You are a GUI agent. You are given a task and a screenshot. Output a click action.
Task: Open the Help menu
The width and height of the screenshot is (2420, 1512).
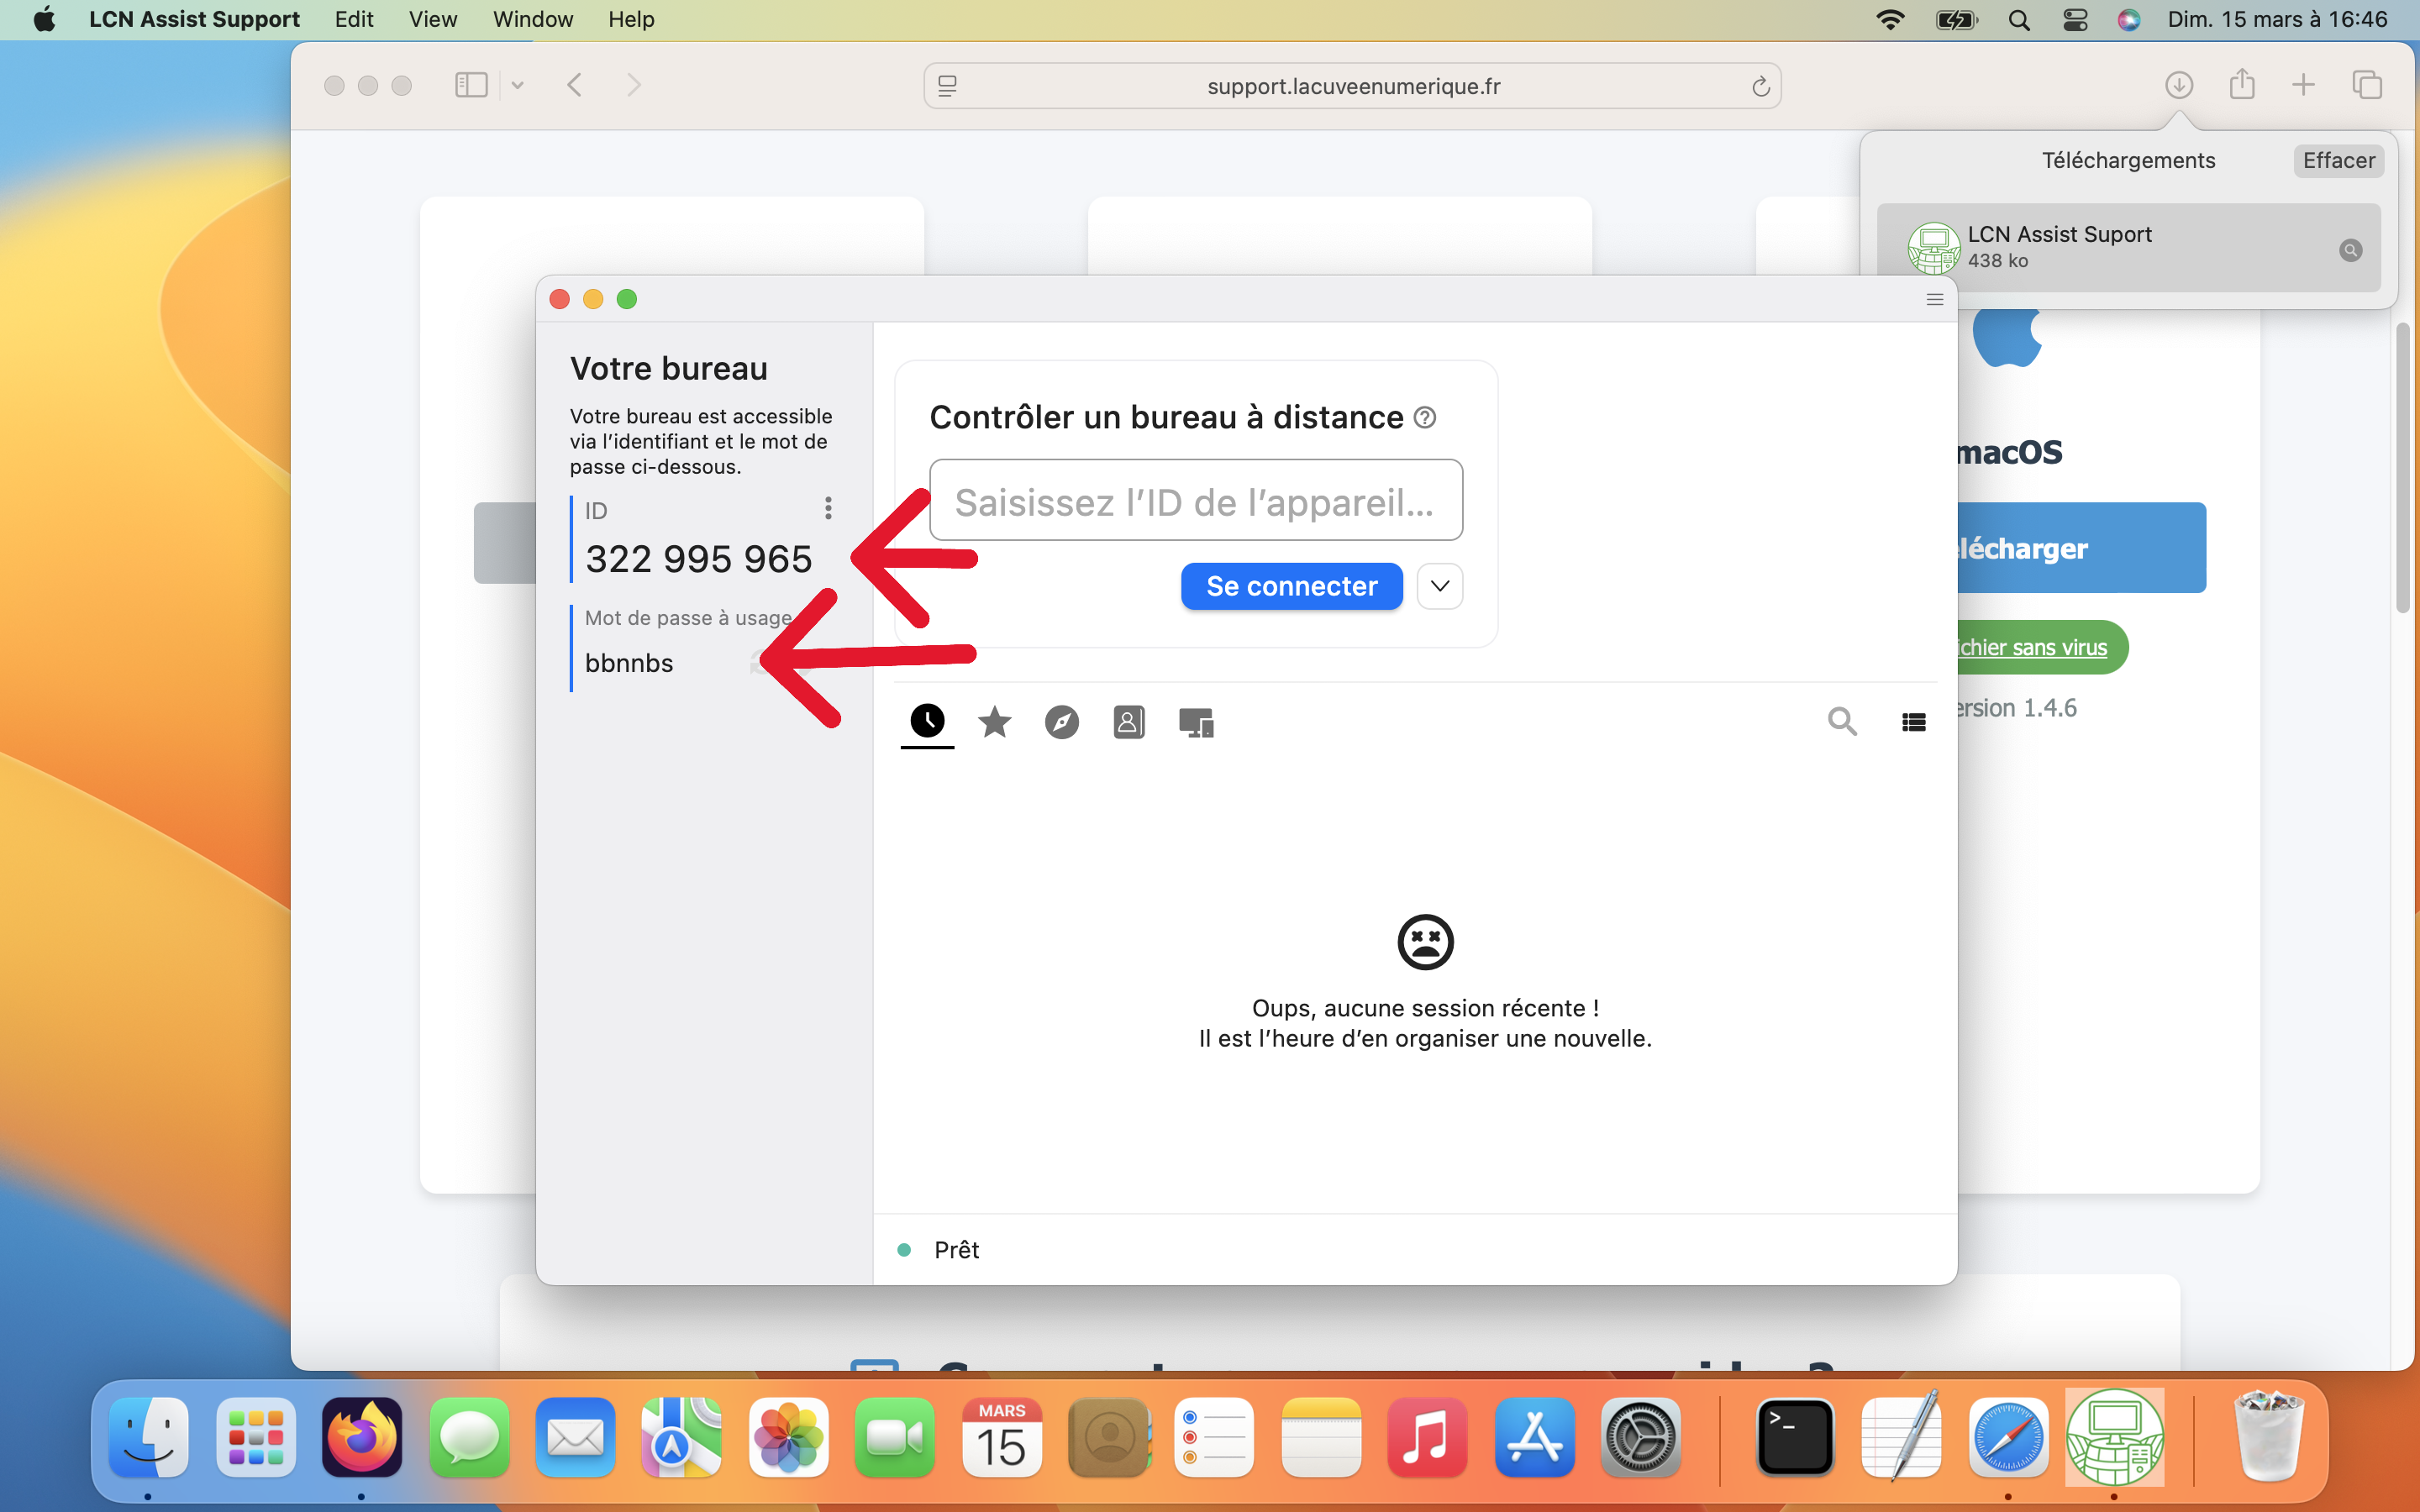pos(631,19)
